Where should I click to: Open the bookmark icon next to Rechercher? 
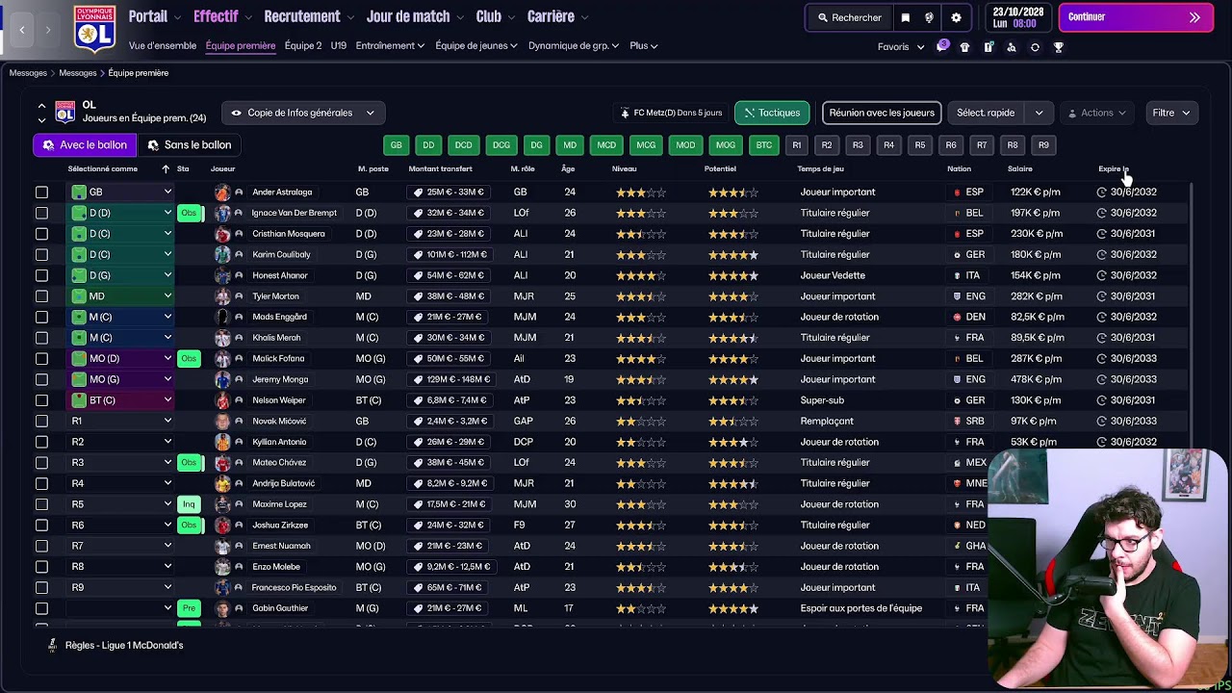click(x=905, y=17)
